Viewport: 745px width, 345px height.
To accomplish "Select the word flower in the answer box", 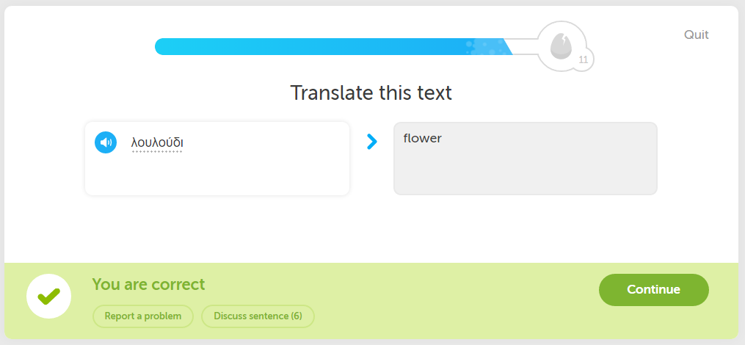I will coord(422,138).
